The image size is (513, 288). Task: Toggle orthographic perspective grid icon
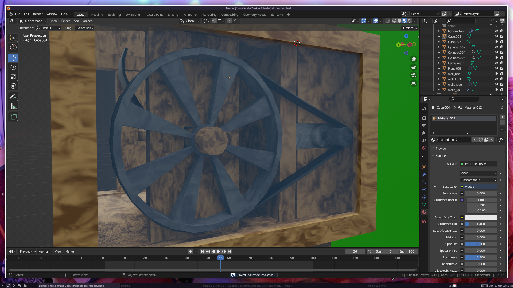pyautogui.click(x=414, y=83)
